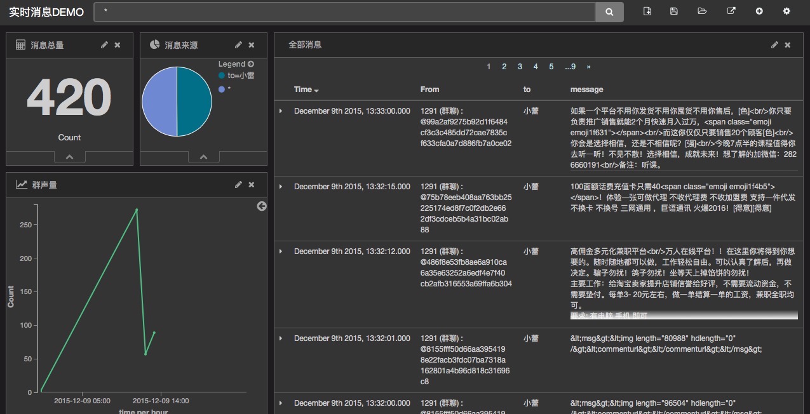
Task: Edit the 全部消息 panel with pencil icon
Action: pos(774,45)
